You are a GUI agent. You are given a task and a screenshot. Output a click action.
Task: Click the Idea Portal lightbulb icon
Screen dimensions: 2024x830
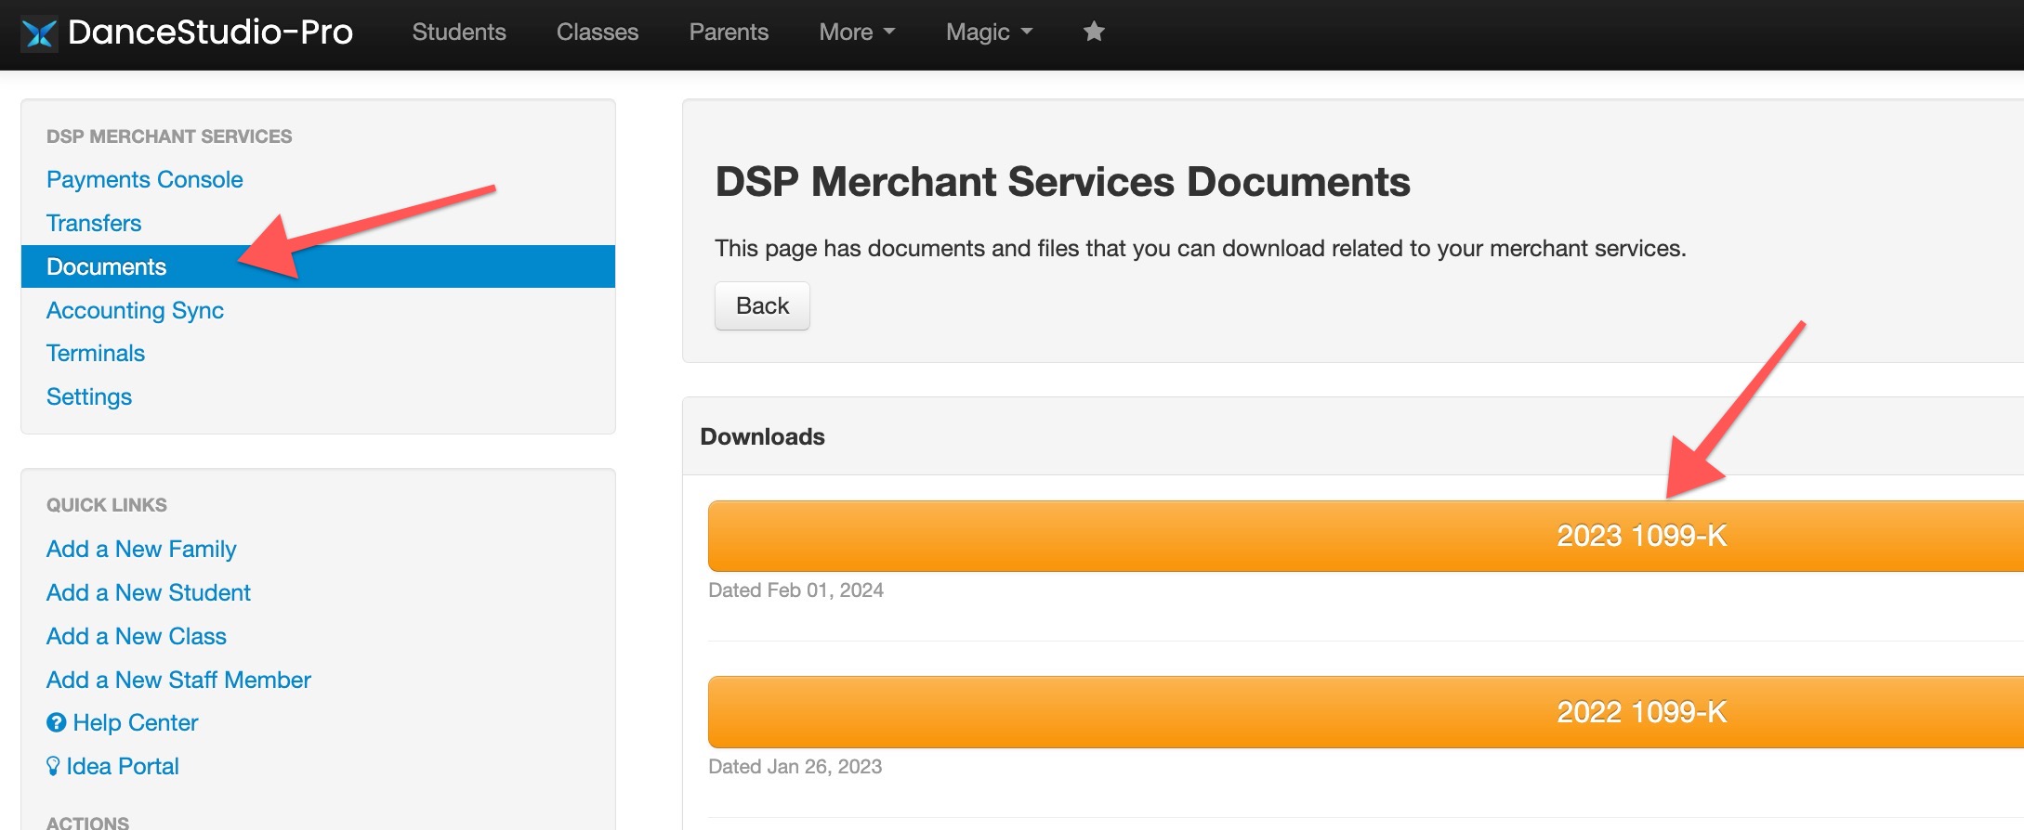[53, 766]
